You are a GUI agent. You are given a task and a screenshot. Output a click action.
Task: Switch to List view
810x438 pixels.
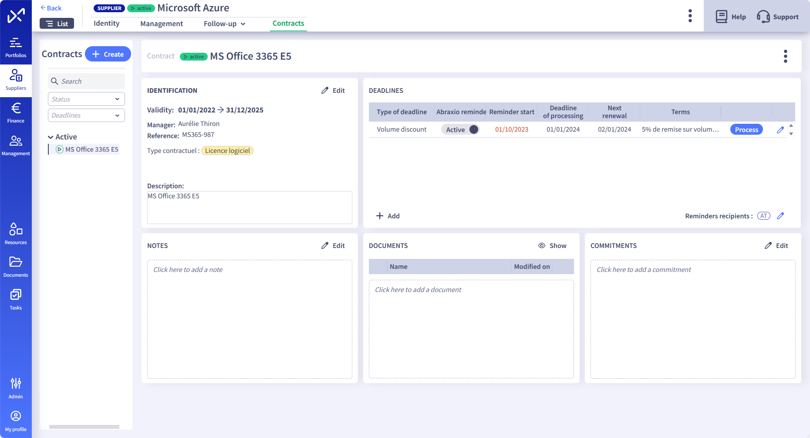(57, 24)
